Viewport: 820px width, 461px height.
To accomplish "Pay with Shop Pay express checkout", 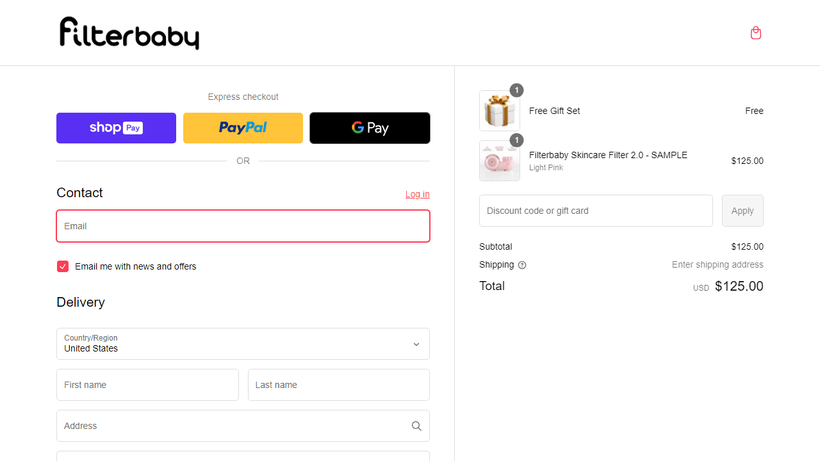I will [x=116, y=128].
